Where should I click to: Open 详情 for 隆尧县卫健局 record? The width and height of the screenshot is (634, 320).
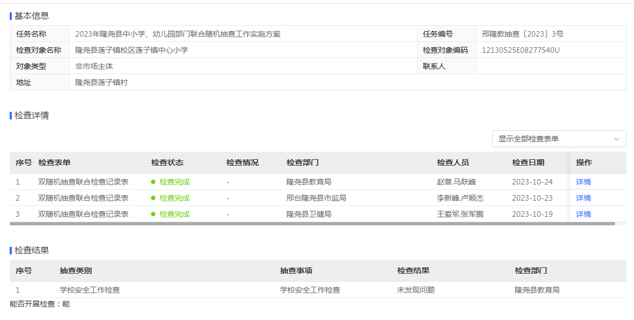pyautogui.click(x=583, y=214)
